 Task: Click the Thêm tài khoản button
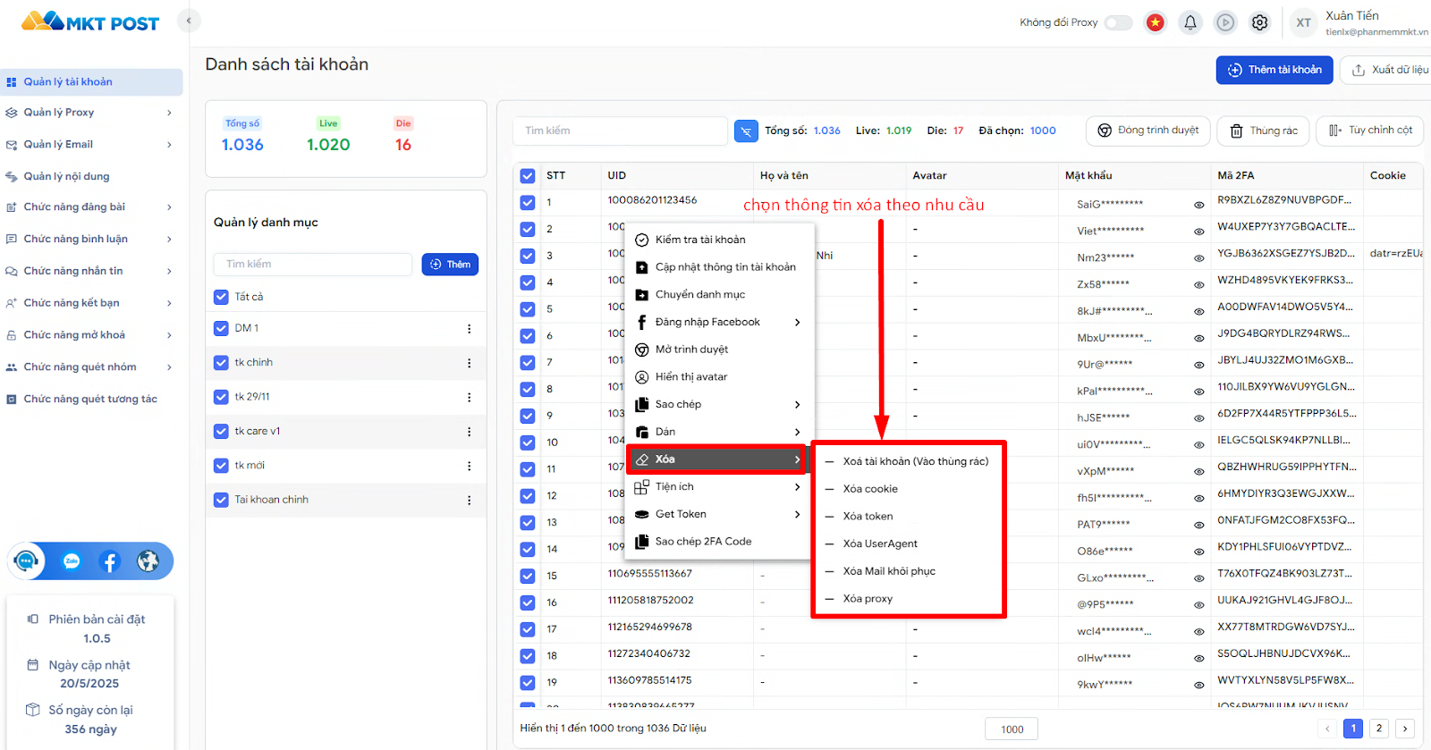(x=1274, y=70)
